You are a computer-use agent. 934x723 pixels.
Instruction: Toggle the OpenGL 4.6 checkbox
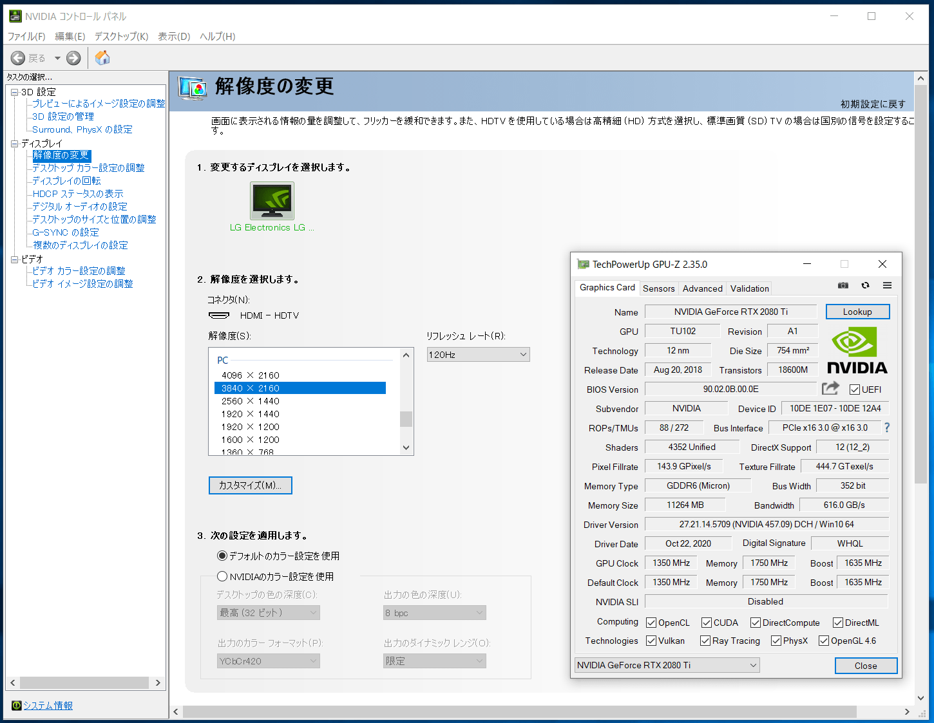pos(824,641)
